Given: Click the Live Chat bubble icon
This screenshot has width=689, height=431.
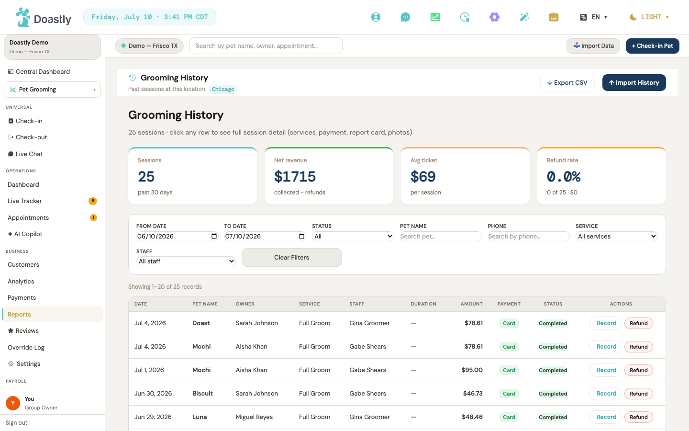Looking at the screenshot, I should [x=11, y=154].
